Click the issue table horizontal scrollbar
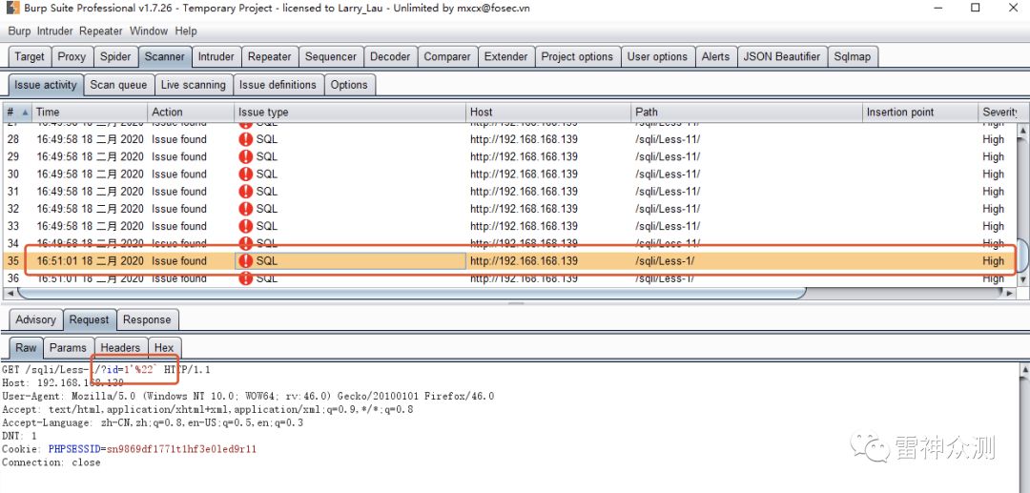 (x=413, y=293)
